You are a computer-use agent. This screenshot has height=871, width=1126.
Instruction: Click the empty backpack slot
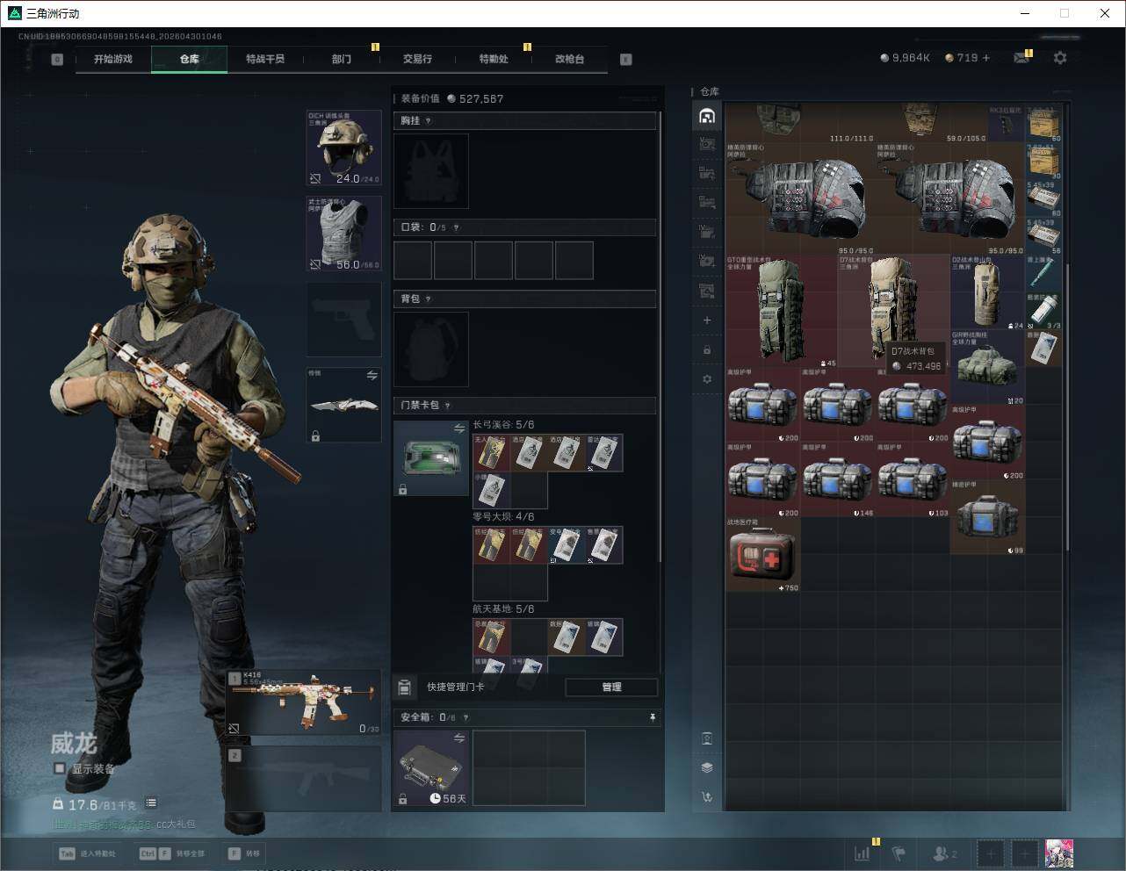click(x=431, y=349)
